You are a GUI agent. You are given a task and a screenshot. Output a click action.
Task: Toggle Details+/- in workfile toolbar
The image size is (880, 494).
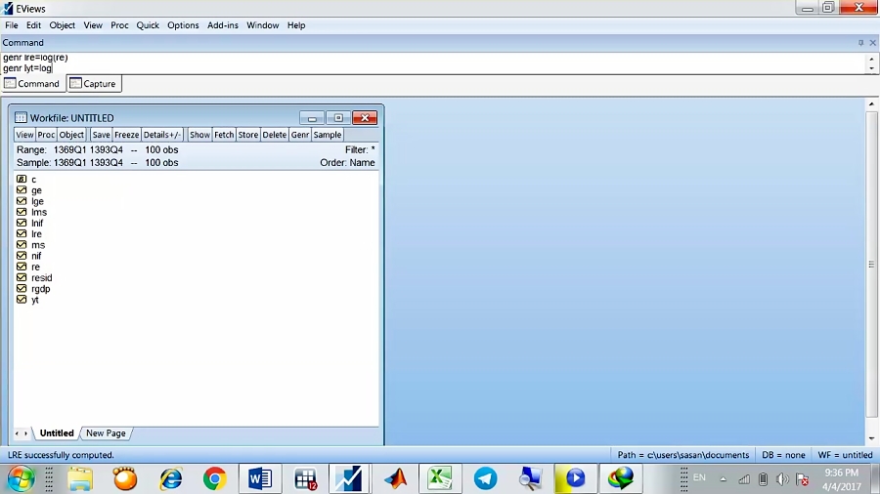(162, 135)
